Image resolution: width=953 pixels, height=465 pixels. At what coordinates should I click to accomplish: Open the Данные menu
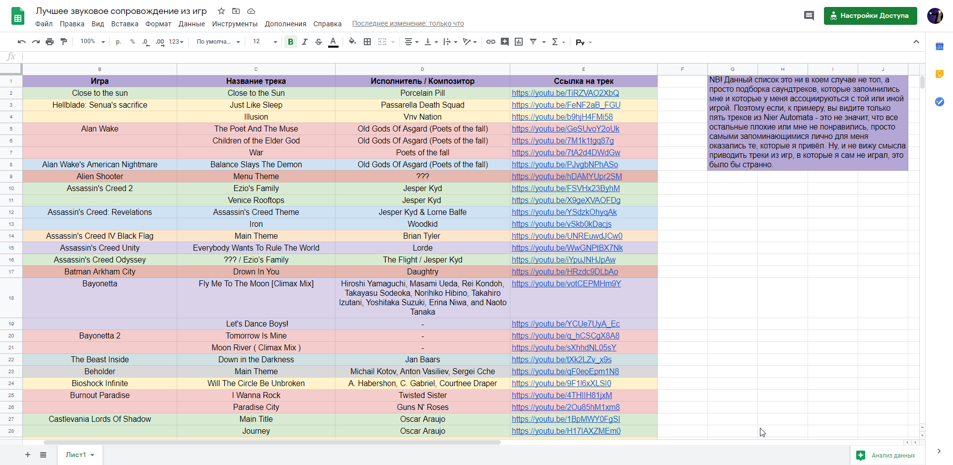coord(192,24)
